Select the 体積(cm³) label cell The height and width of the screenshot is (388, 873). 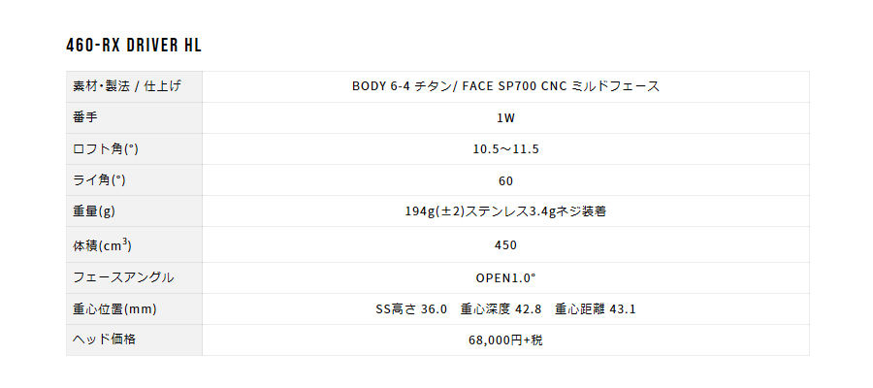point(134,245)
